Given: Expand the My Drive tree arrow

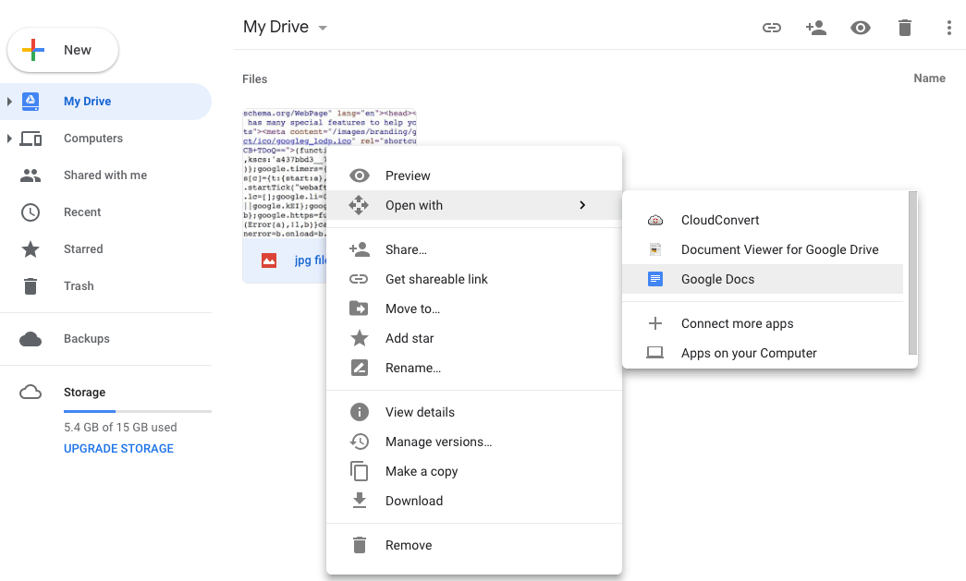Looking at the screenshot, I should 9,102.
